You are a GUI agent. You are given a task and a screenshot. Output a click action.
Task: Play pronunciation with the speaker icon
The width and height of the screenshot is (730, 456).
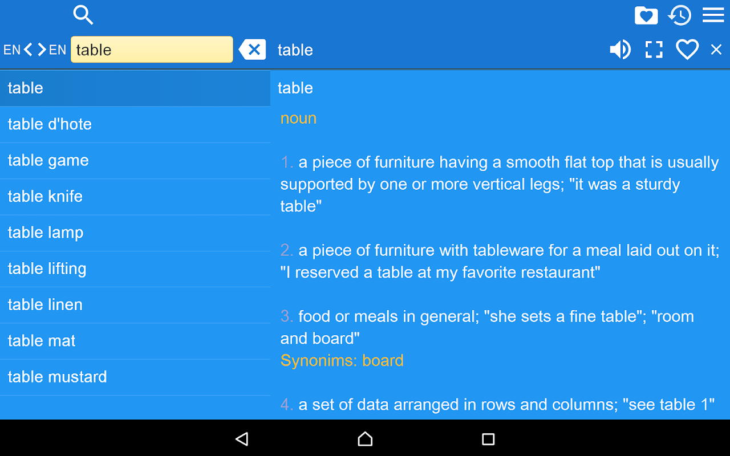[x=620, y=50]
